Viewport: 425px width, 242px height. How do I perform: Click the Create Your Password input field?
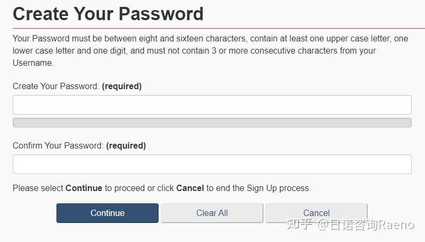tap(212, 105)
